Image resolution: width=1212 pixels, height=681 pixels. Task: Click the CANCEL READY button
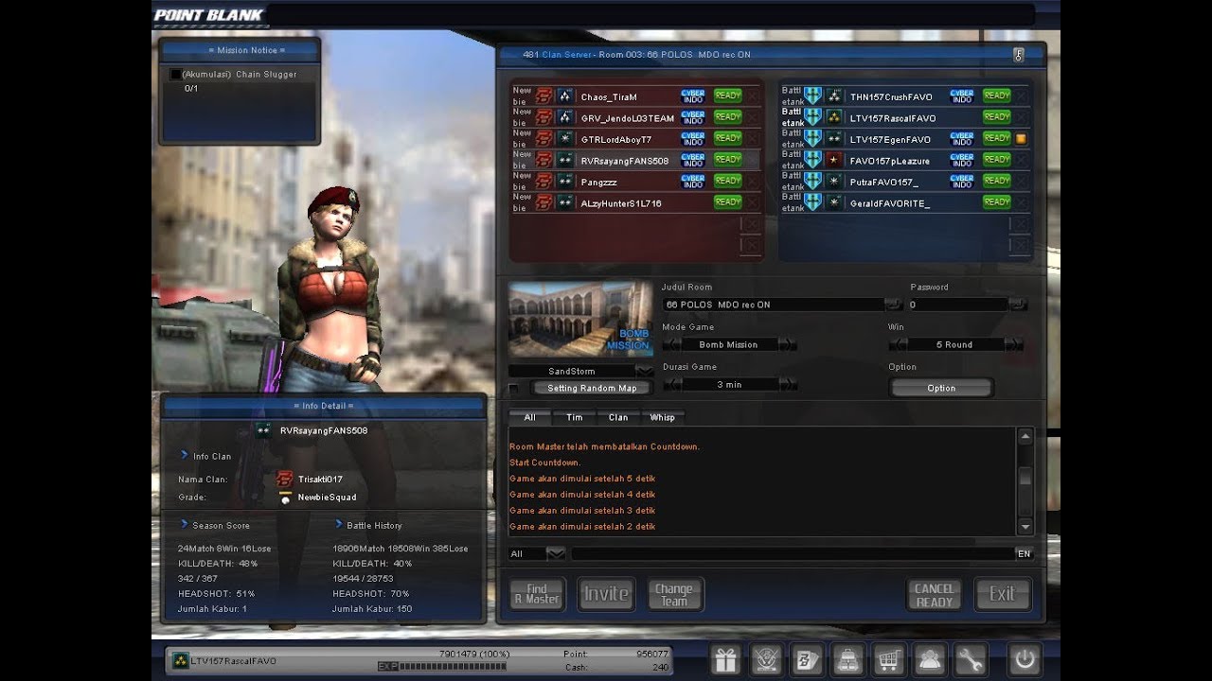(935, 595)
